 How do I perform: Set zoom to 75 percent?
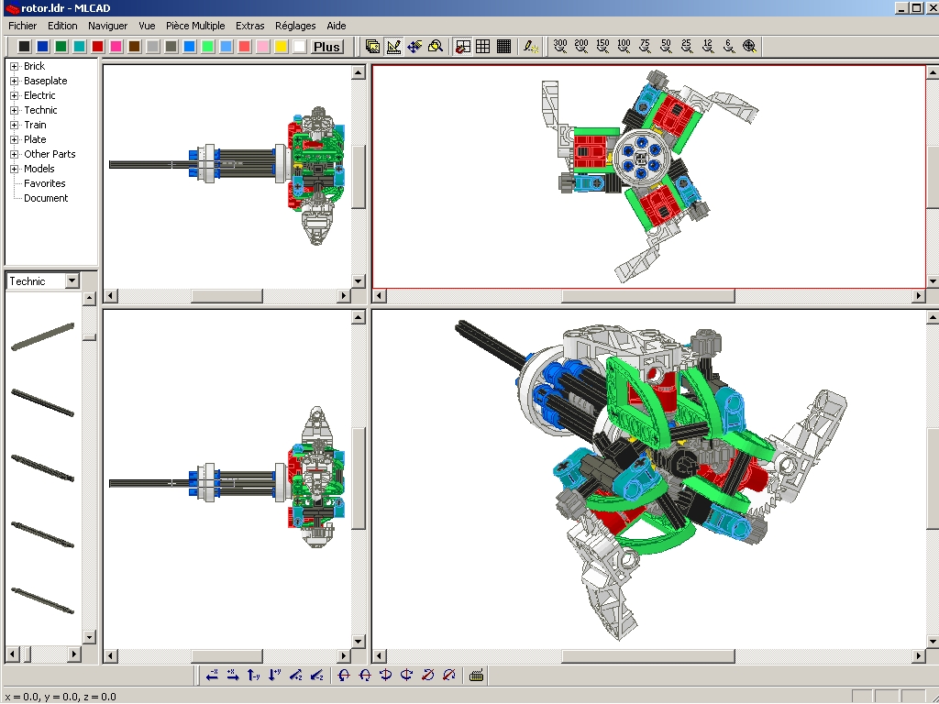pos(645,46)
